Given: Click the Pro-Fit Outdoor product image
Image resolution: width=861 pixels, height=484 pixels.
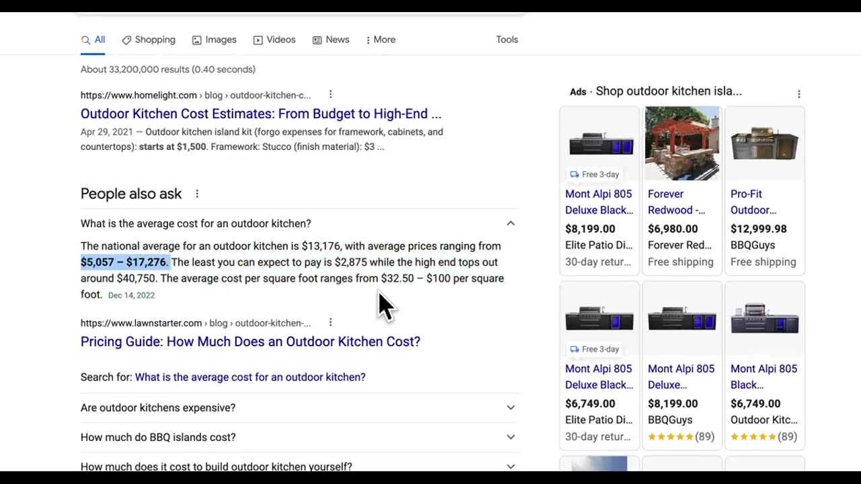Looking at the screenshot, I should [x=765, y=143].
